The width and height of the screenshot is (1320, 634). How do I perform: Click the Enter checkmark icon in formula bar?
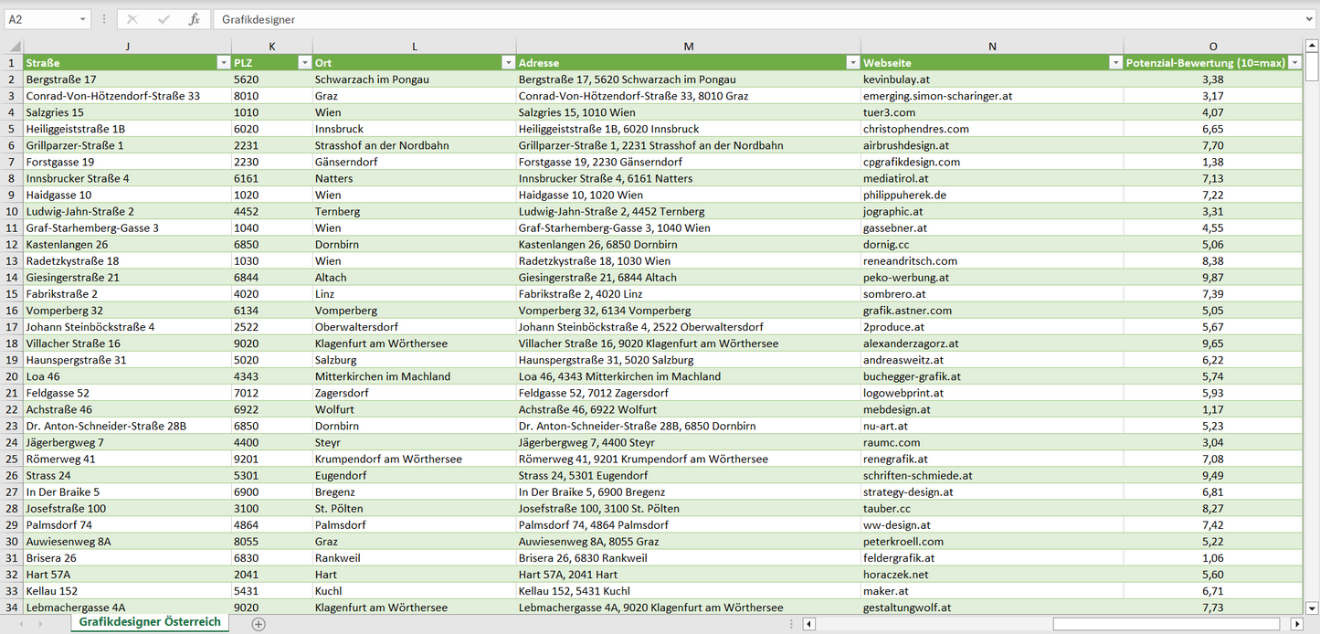(164, 19)
